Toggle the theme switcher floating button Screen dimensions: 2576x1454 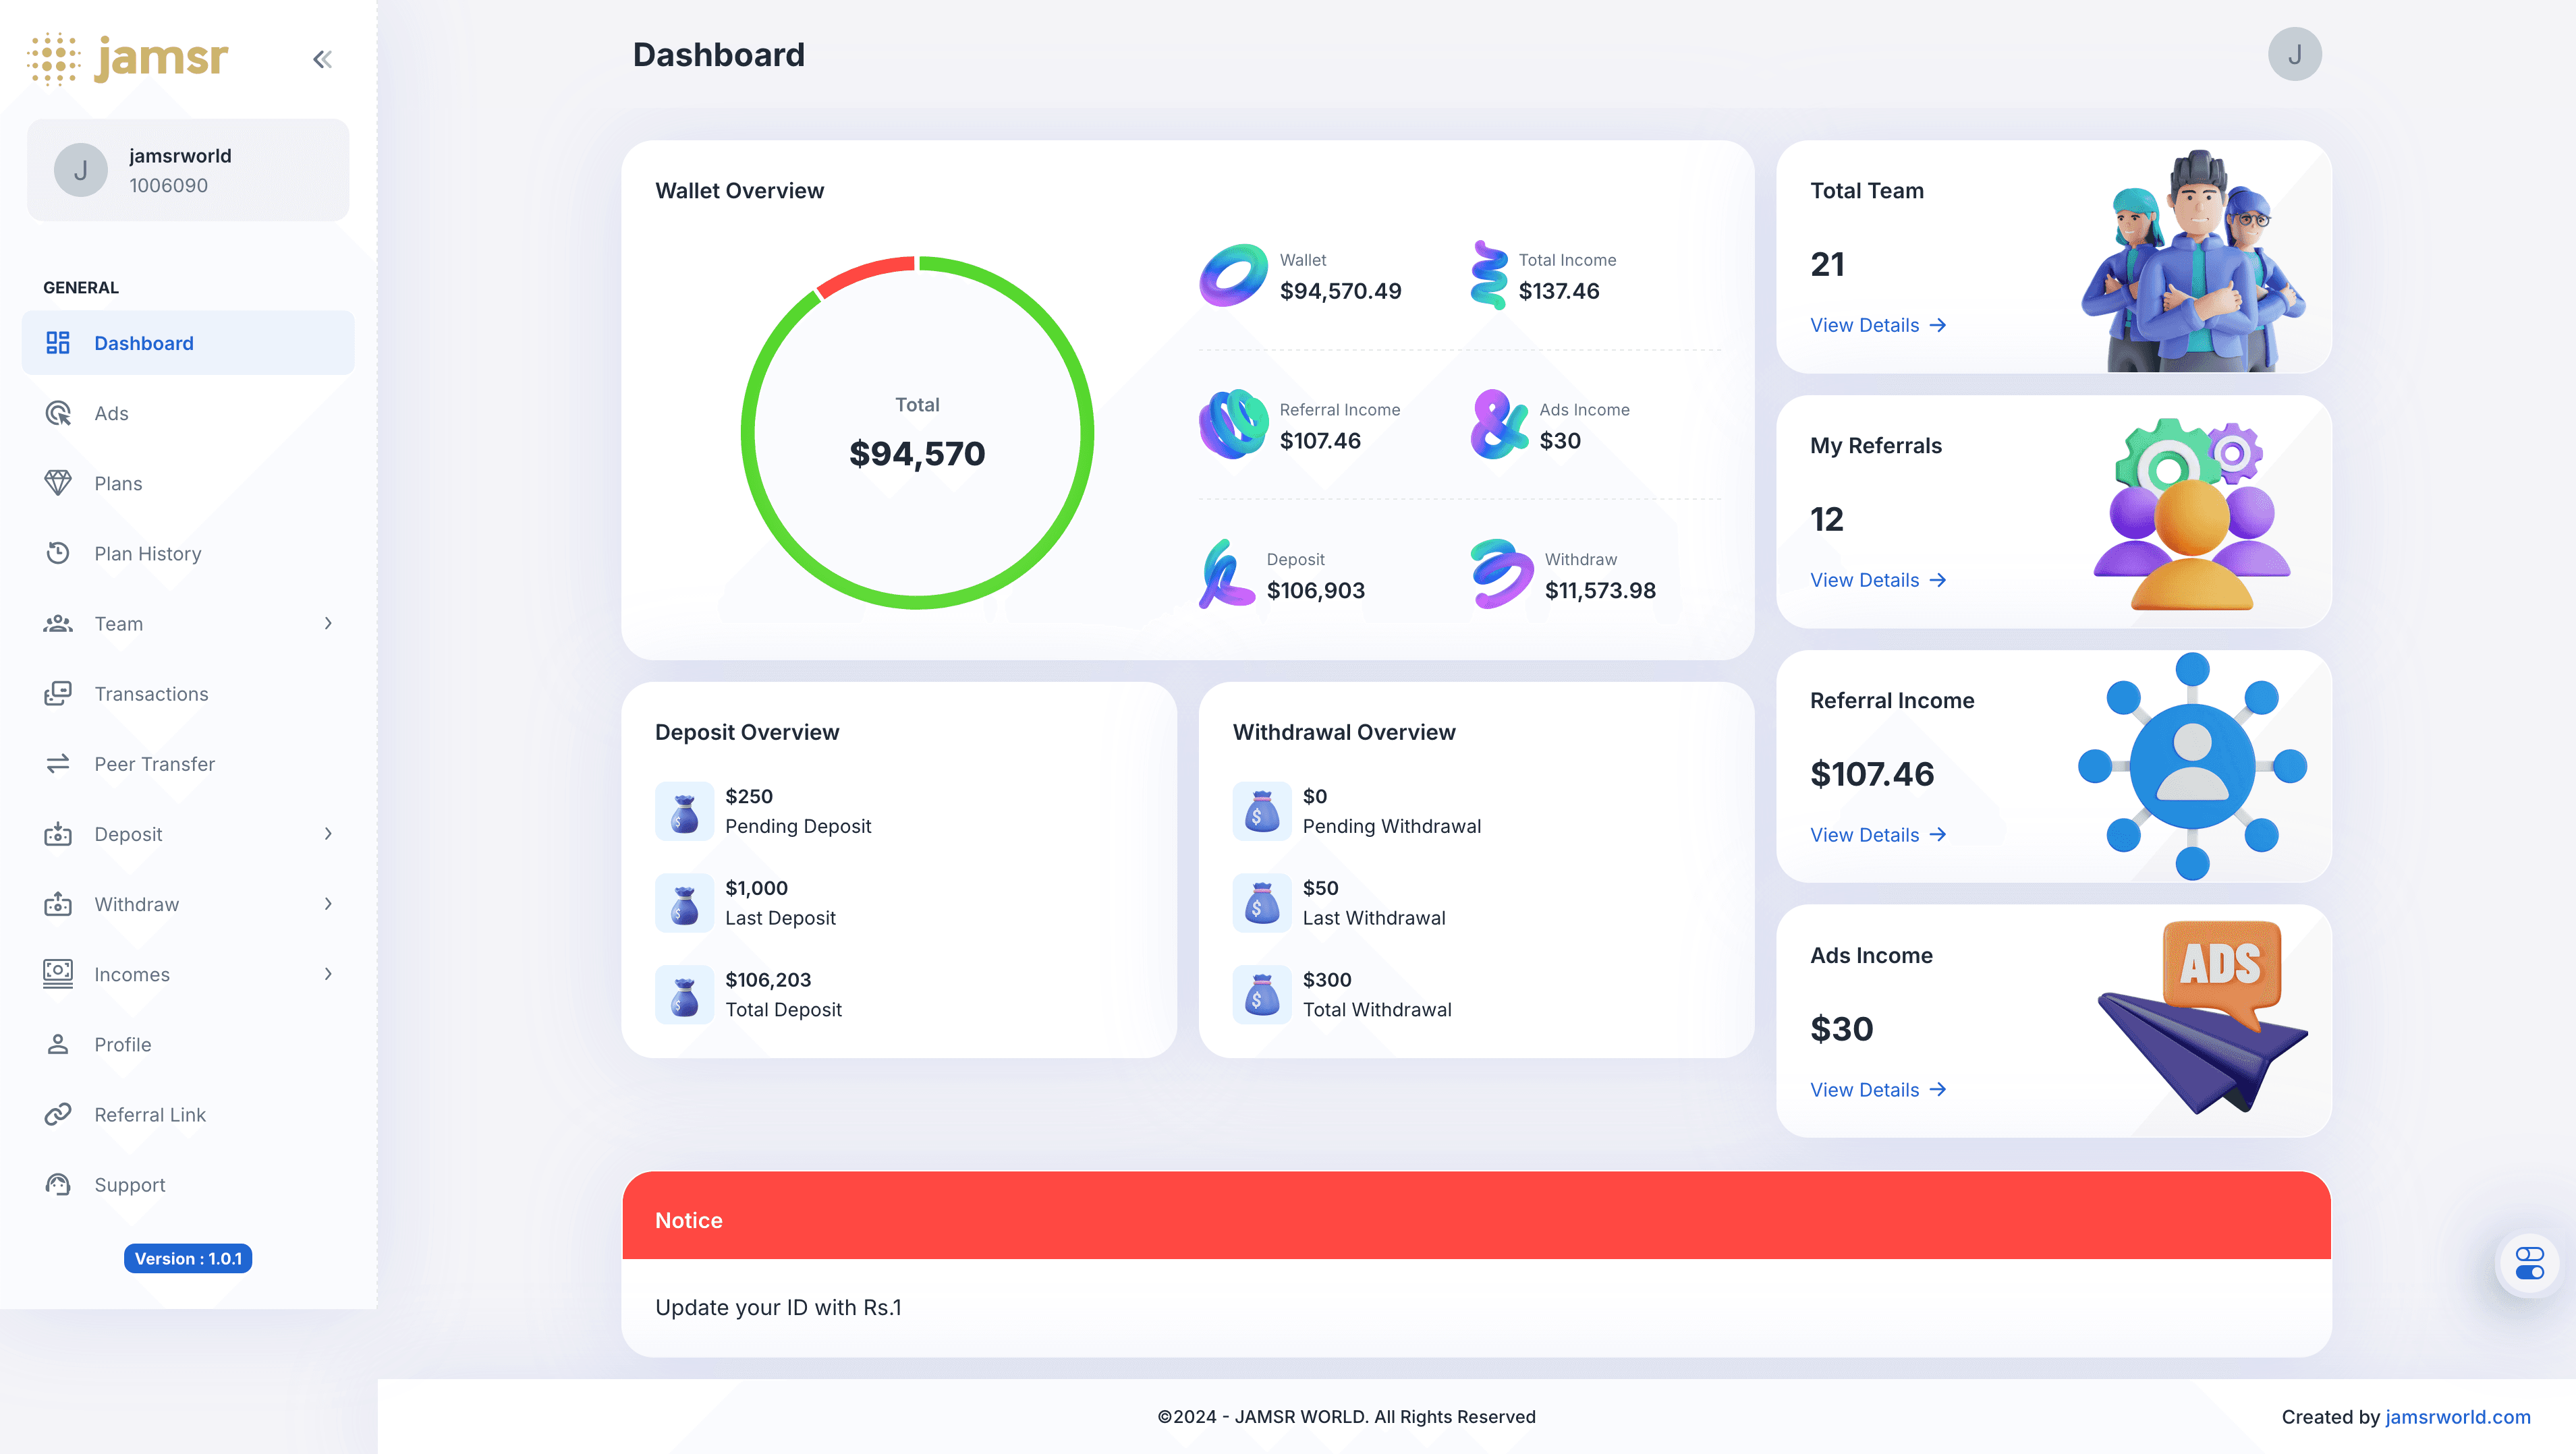[x=2529, y=1263]
